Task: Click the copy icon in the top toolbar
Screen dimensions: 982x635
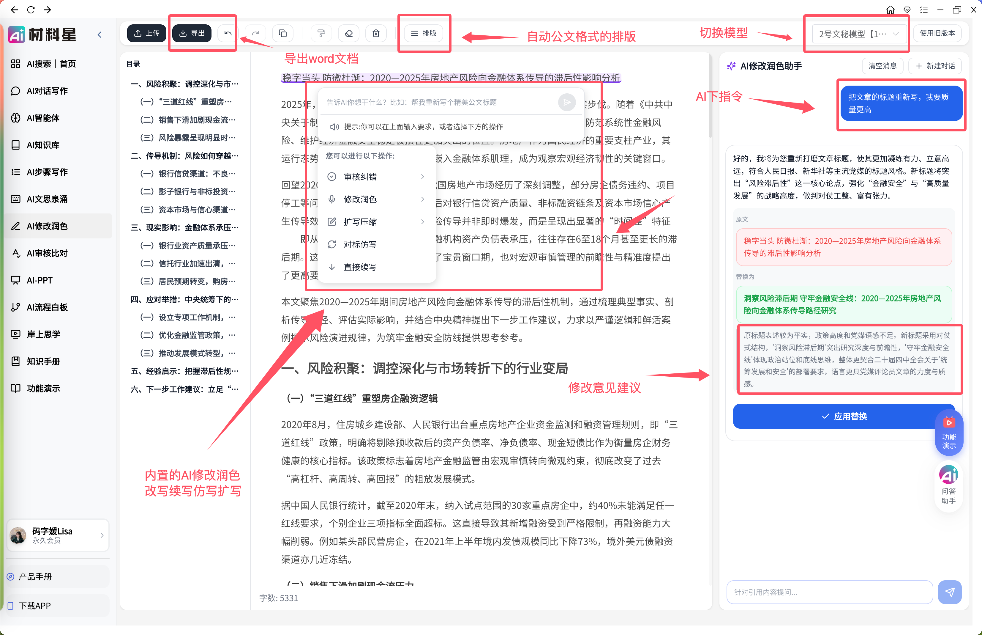Action: pyautogui.click(x=283, y=33)
